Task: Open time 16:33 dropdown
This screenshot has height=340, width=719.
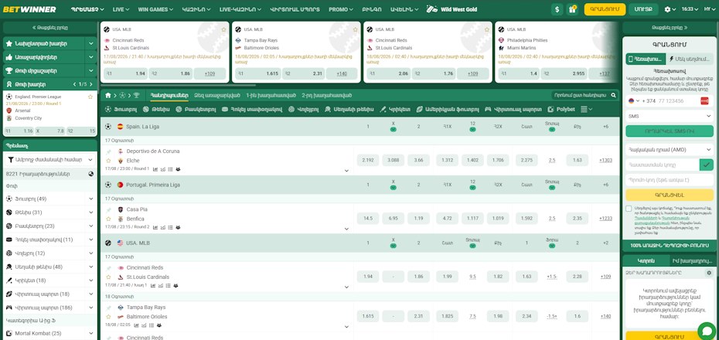Action: point(689,9)
